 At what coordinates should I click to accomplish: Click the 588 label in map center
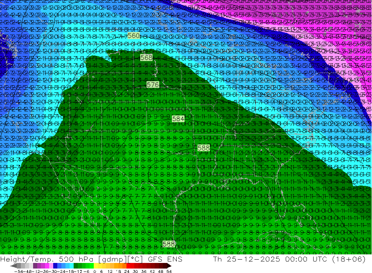point(203,148)
